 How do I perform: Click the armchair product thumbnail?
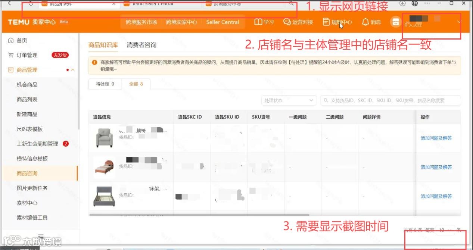[x=104, y=137]
